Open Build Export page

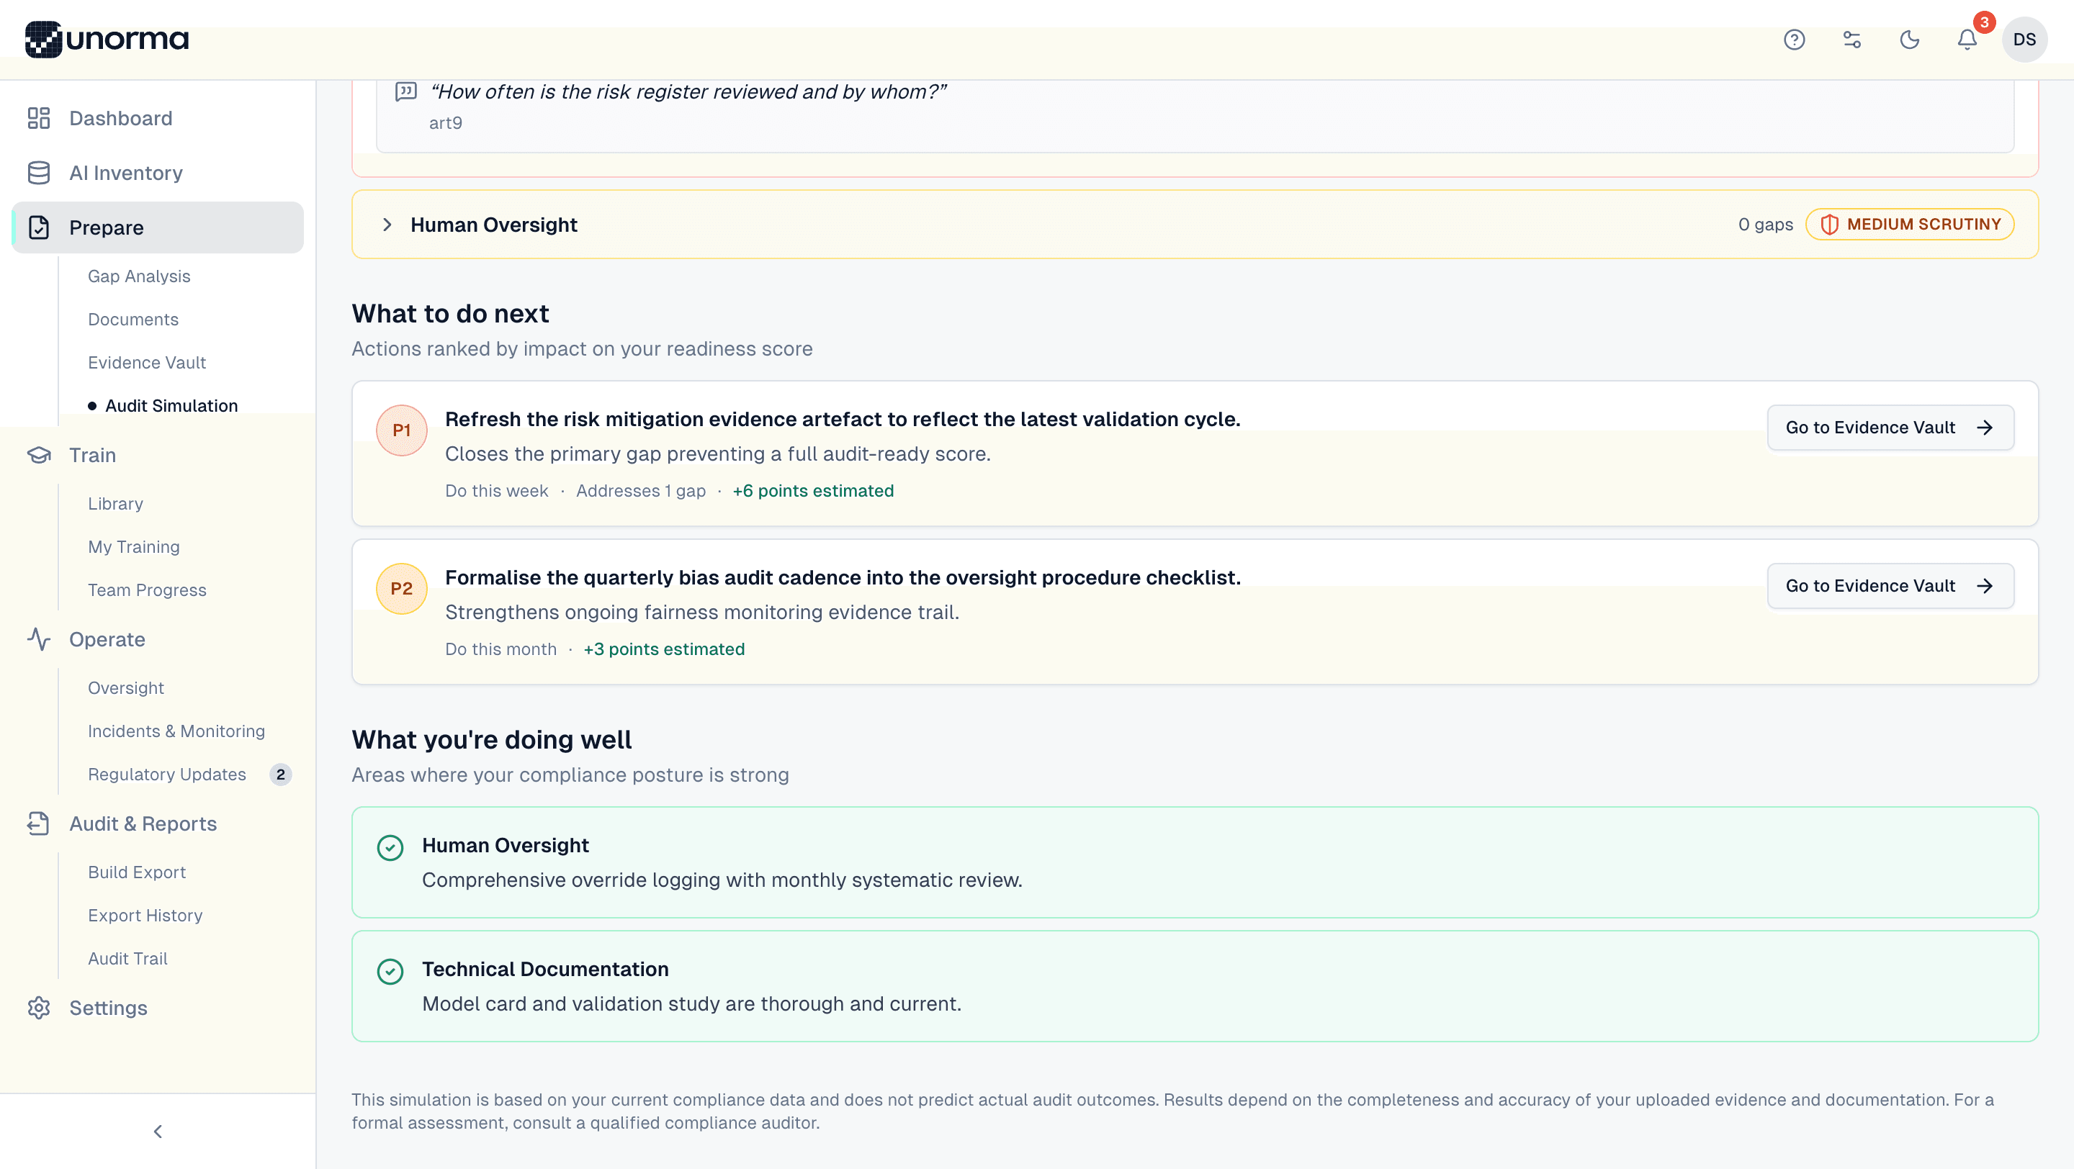[x=137, y=873]
